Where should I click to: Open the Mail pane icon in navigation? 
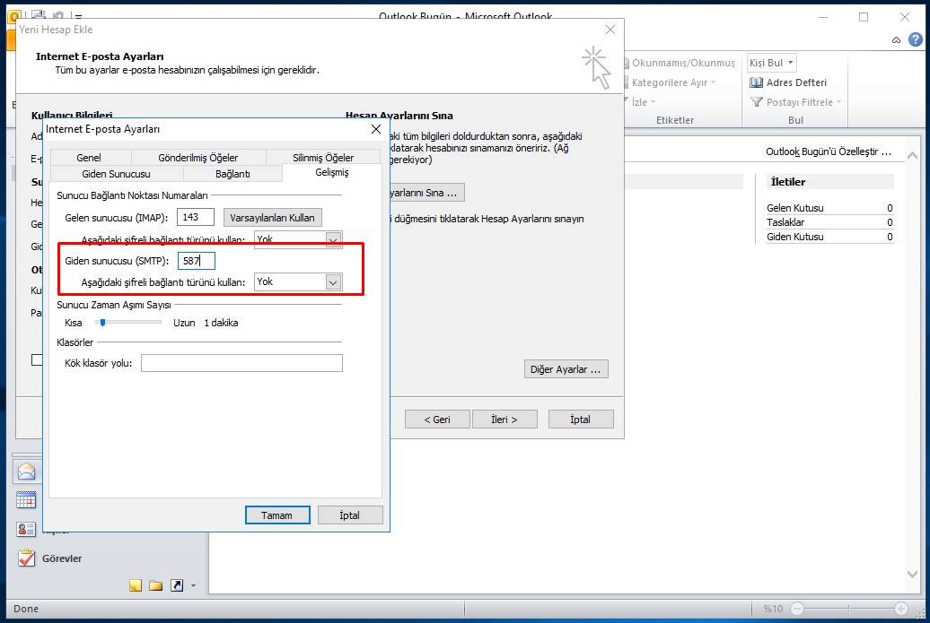point(27,472)
